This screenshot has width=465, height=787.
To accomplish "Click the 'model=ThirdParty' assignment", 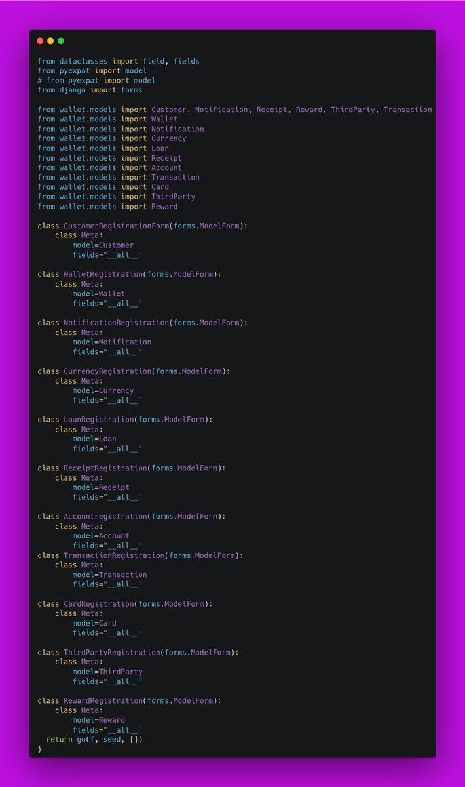I will (x=107, y=672).
